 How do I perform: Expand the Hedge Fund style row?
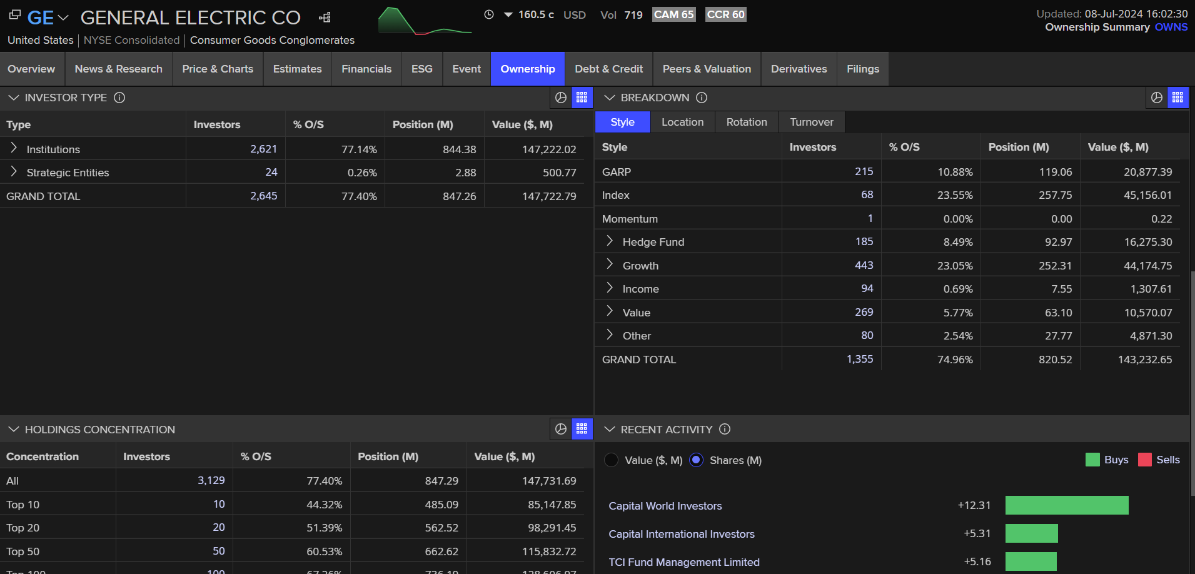point(610,241)
